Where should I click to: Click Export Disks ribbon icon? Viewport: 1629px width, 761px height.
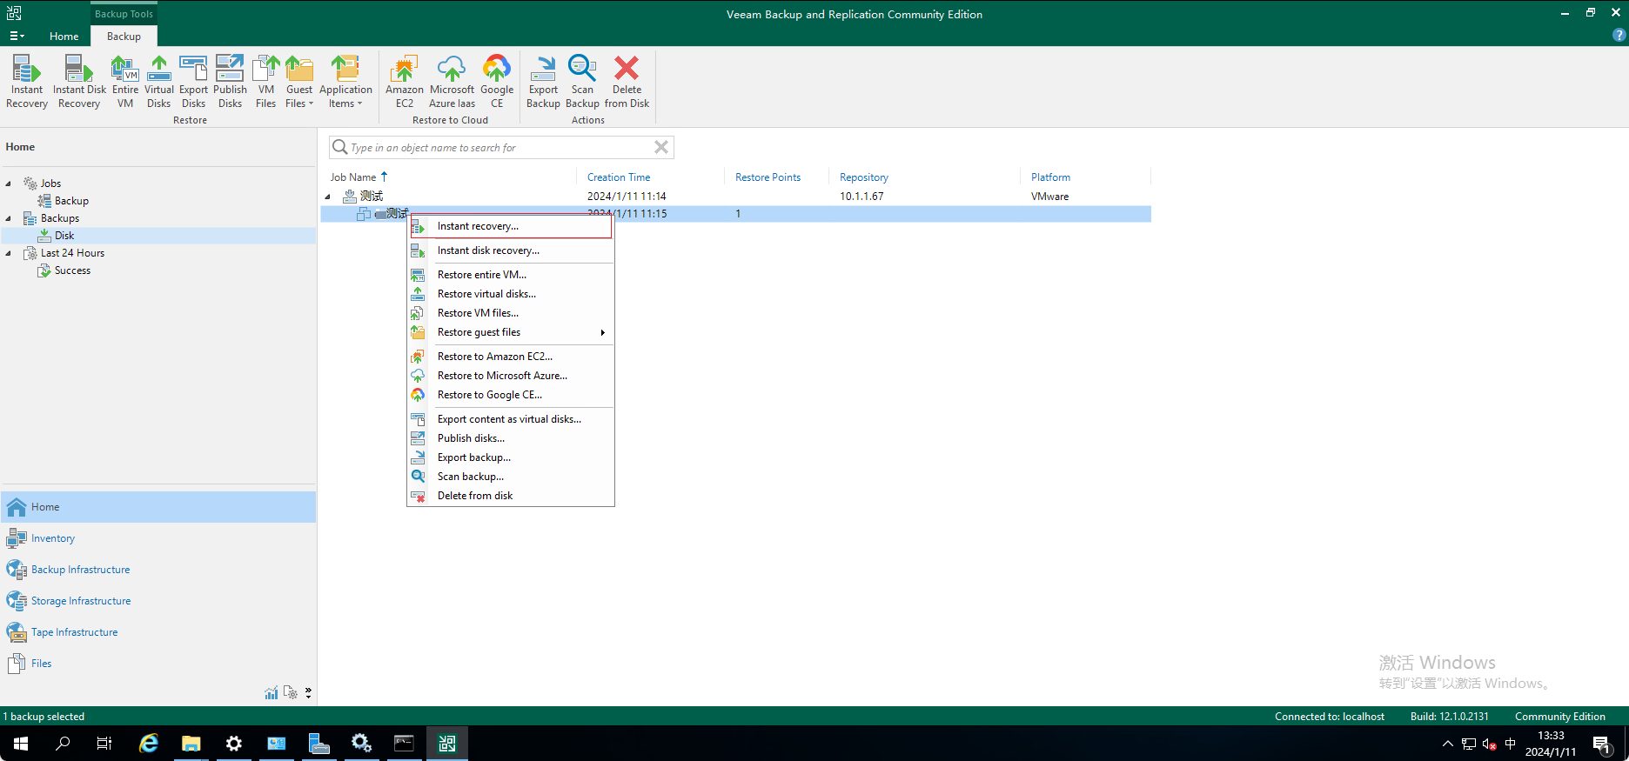pyautogui.click(x=193, y=82)
